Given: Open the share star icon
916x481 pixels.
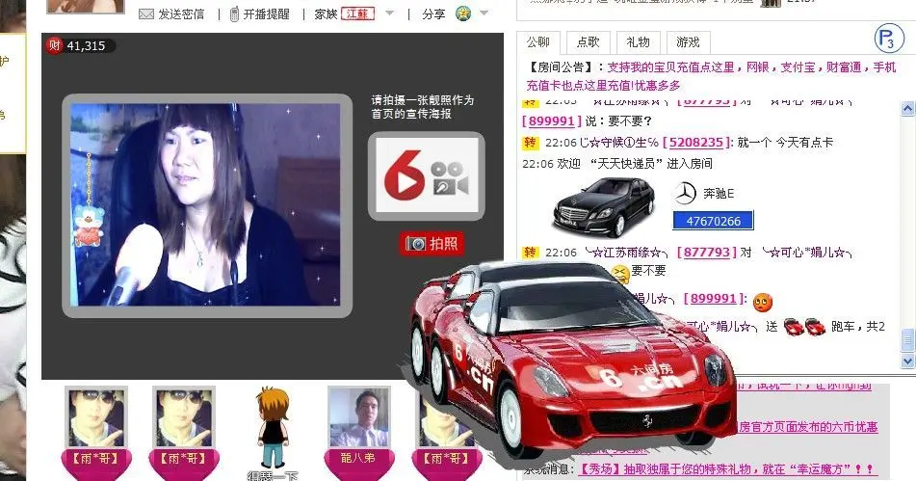Looking at the screenshot, I should click(x=463, y=13).
